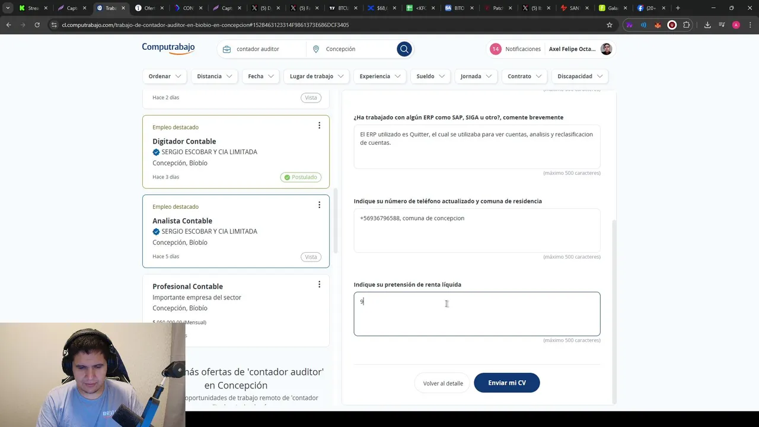Open the notifications badge showing 14
Screen dimensions: 759x427
[x=495, y=49]
